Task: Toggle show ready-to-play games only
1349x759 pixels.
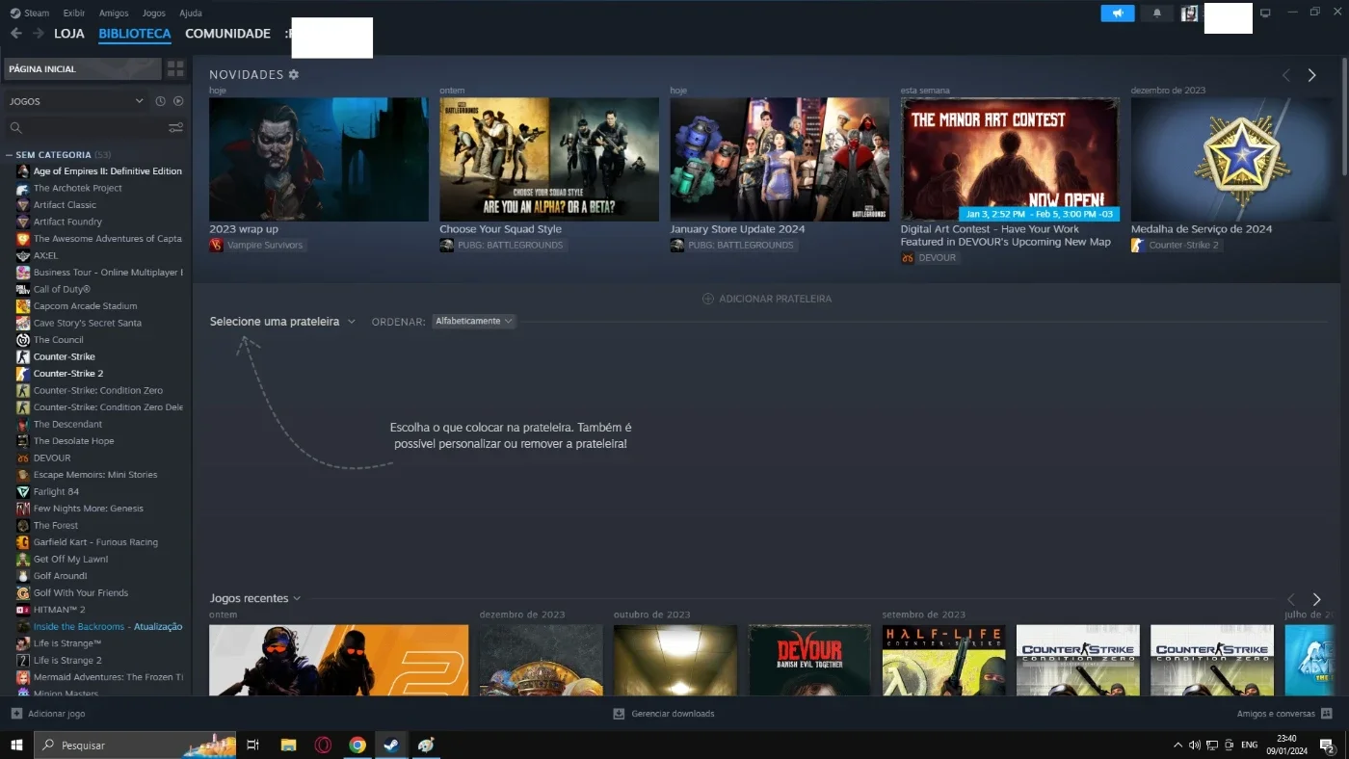Action: pyautogui.click(x=177, y=101)
